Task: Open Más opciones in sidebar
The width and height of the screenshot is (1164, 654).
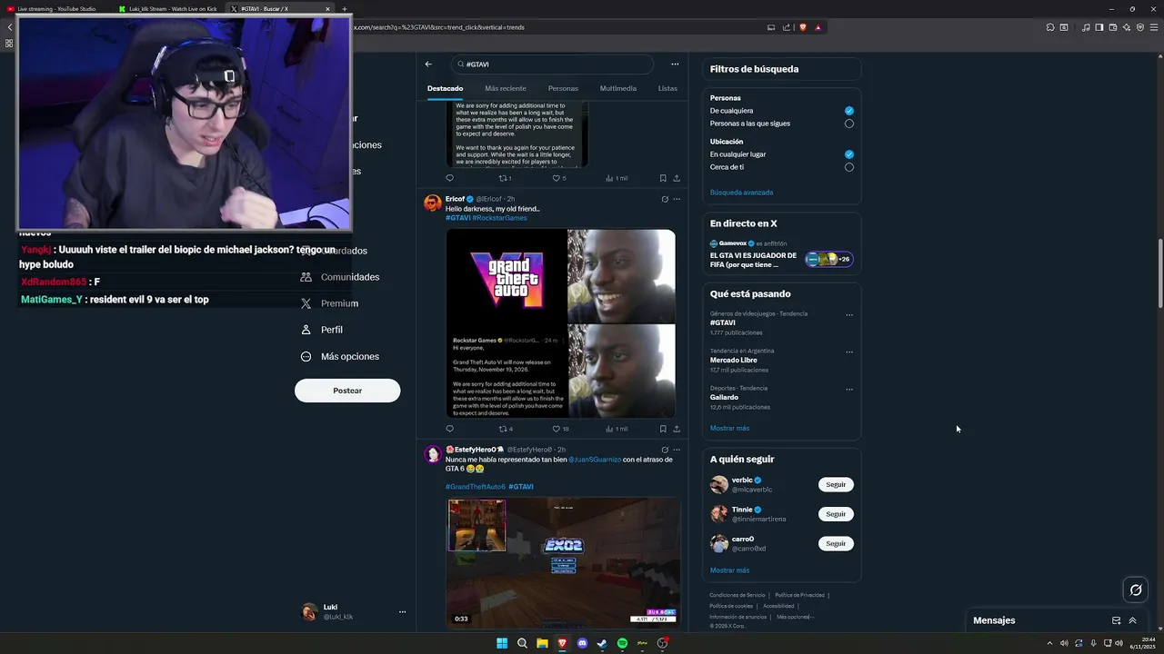Action: tap(340, 356)
